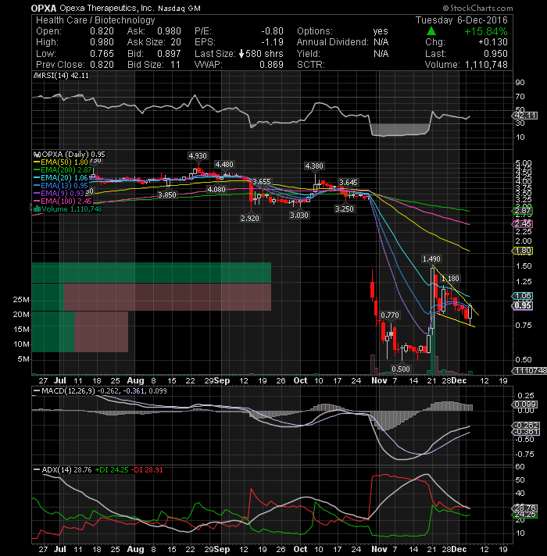547x556 pixels.
Task: Click the date Tuesday 6-Dec-2016
Action: [x=462, y=20]
